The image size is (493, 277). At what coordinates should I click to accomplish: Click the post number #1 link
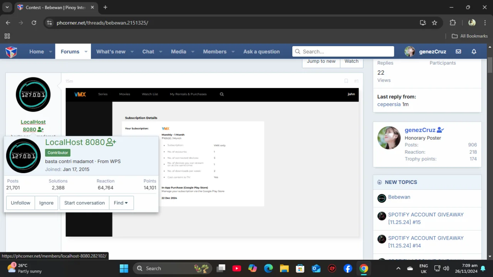[x=356, y=81]
